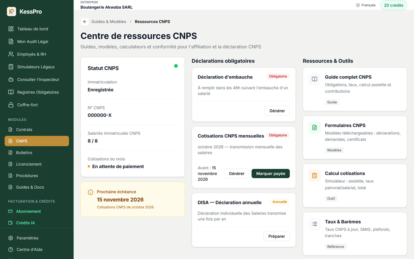The width and height of the screenshot is (414, 259).
Task: Click the Crédits IA wallet icon
Action: tap(10, 223)
